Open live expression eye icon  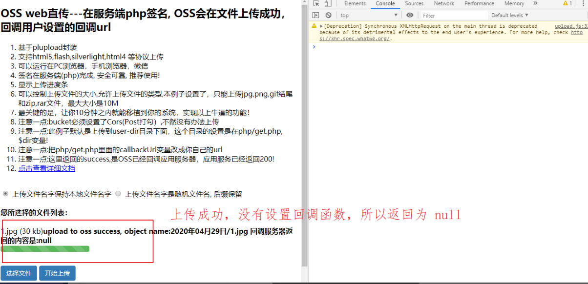410,16
